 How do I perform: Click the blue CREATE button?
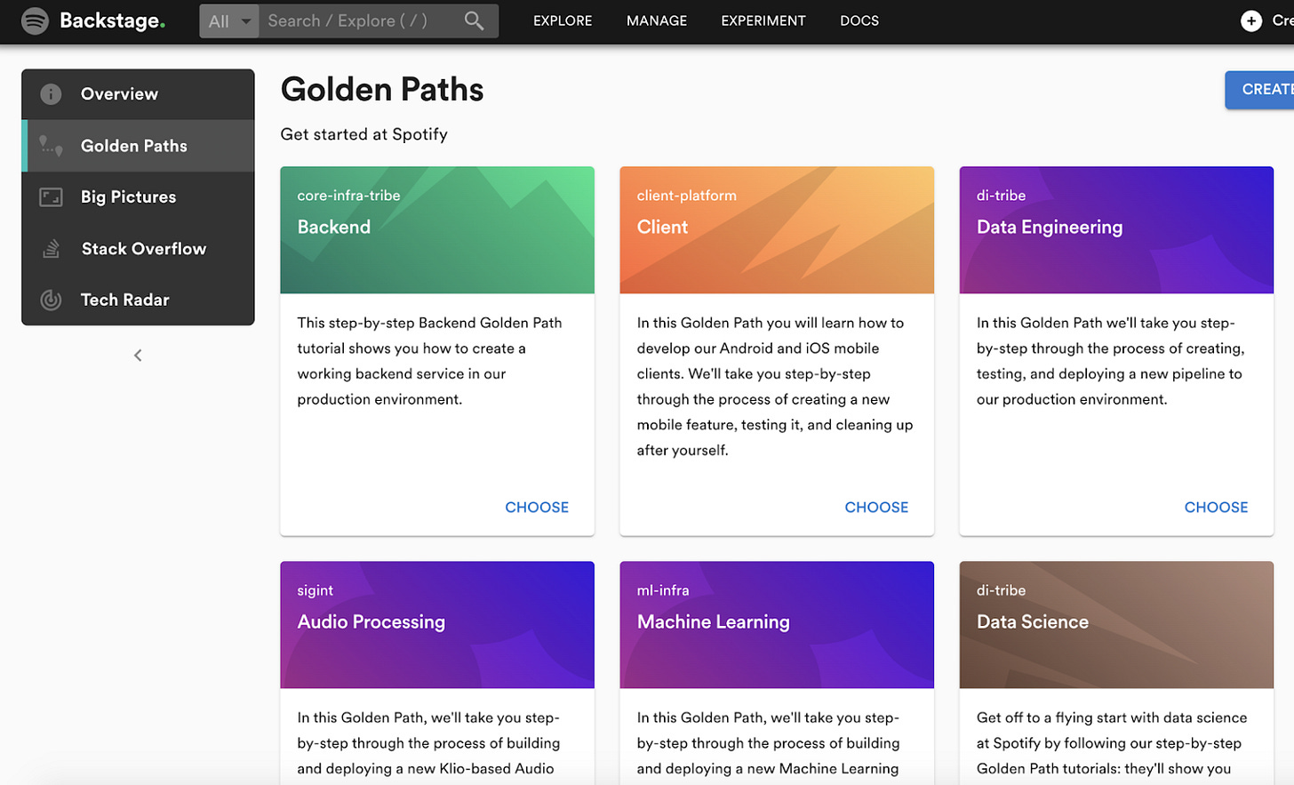coord(1259,90)
